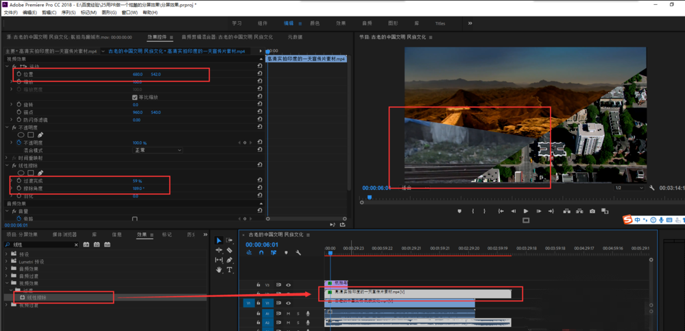Hide track V1 with the eye icon
This screenshot has height=331, width=685.
coord(288,302)
